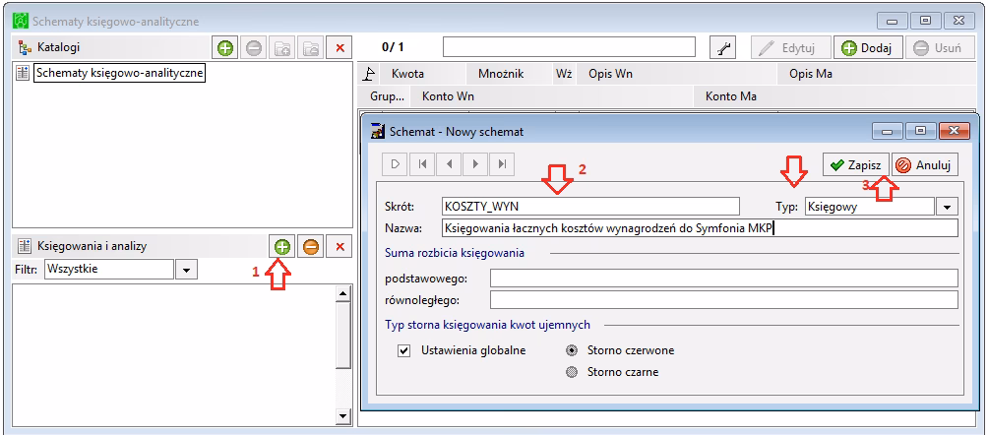Click green plus icon in Katalogi panel
Viewport: 988px width, 435px height.
[x=226, y=47]
